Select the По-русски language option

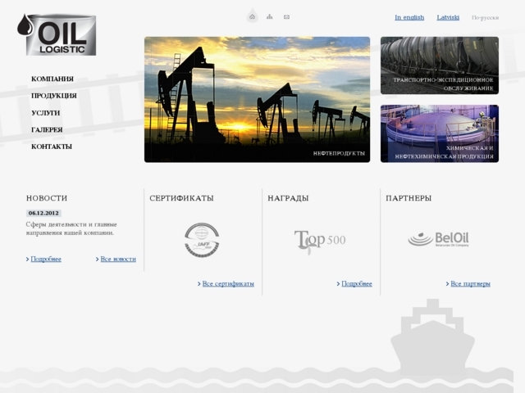pos(485,18)
